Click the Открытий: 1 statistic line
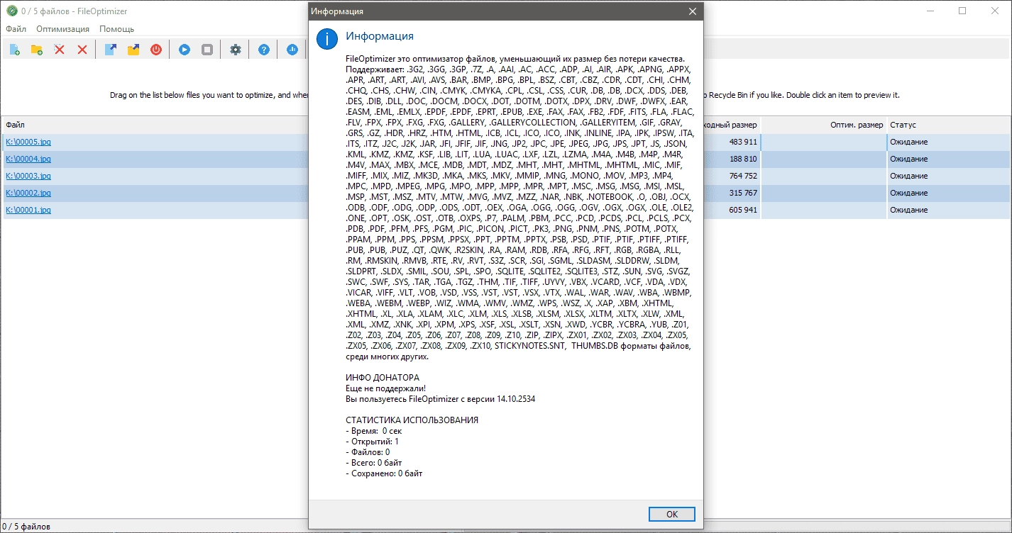Image resolution: width=1012 pixels, height=533 pixels. 372,442
